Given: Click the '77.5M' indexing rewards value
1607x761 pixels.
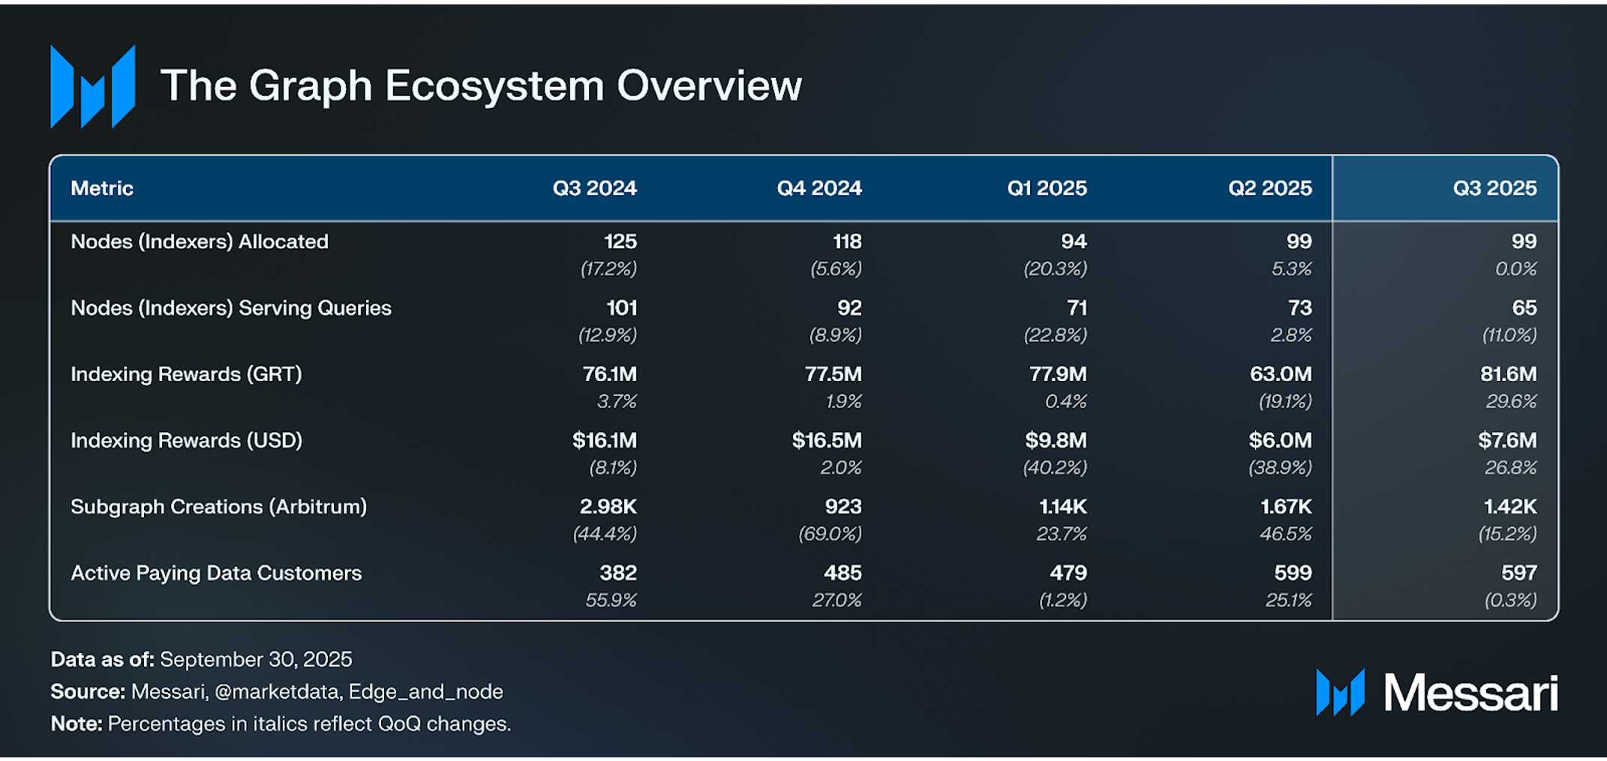Looking at the screenshot, I should point(834,374).
